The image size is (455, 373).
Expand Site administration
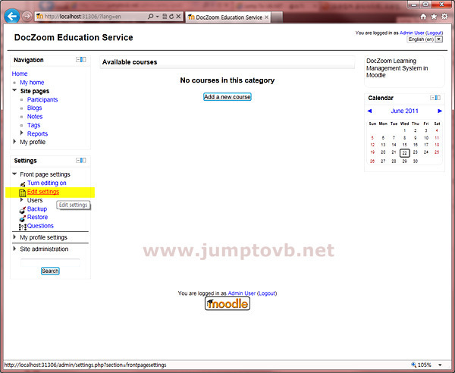(14, 249)
